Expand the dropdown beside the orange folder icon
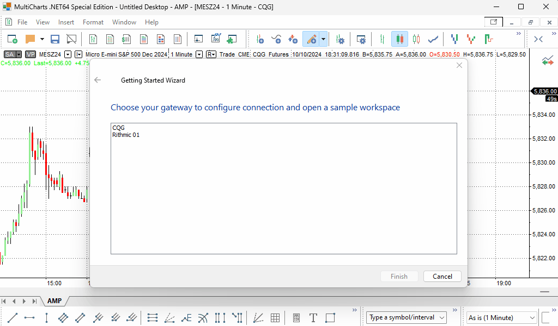Screen dimensions: 558x326 pyautogui.click(x=42, y=39)
